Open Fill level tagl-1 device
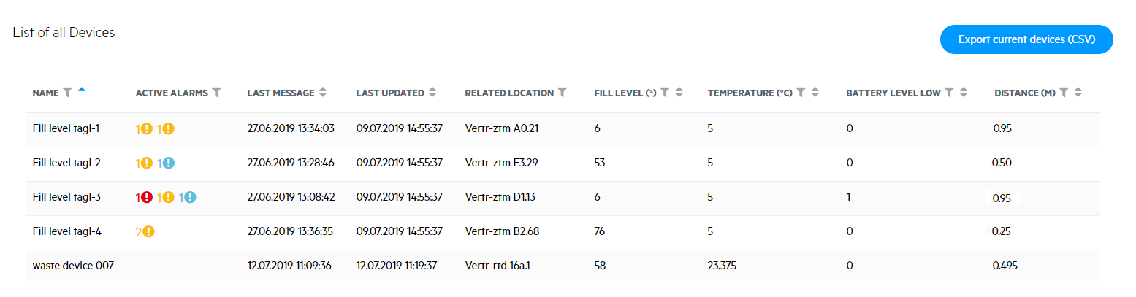The image size is (1136, 297). coord(66,128)
